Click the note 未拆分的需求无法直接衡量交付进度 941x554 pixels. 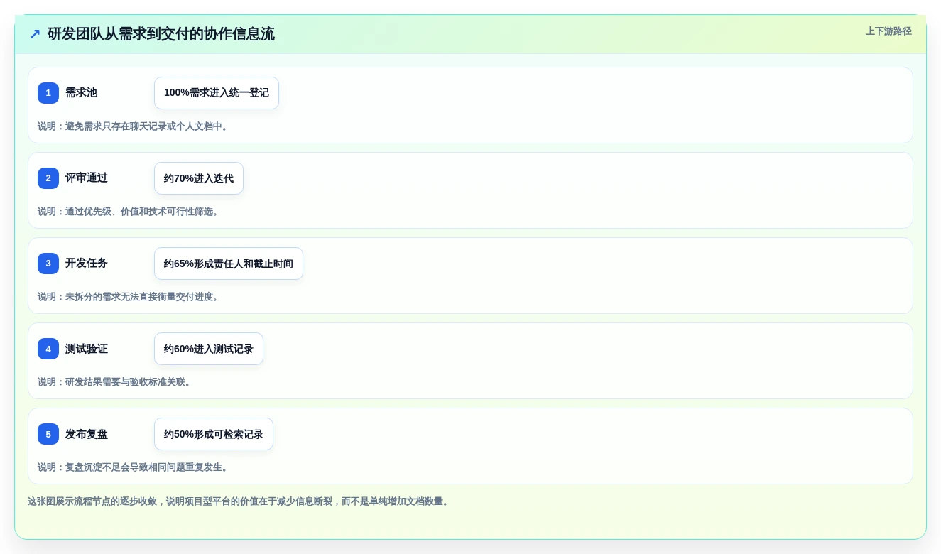tap(129, 297)
